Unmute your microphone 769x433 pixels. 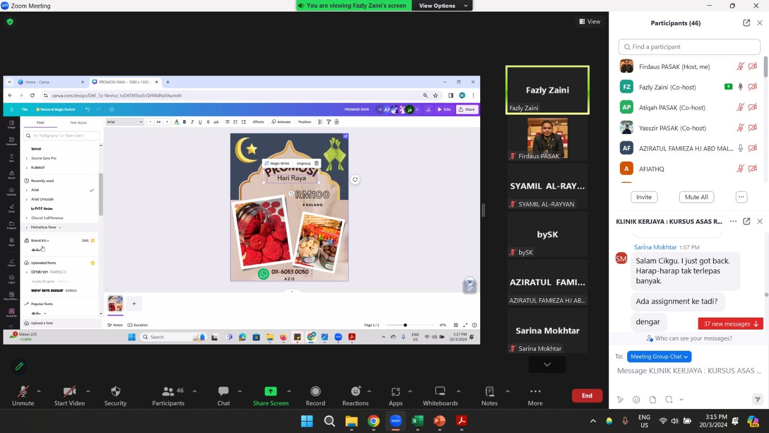23,392
